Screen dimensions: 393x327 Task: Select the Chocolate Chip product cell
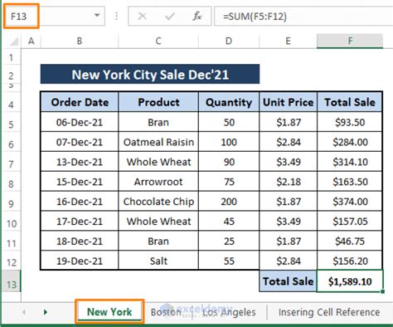pyautogui.click(x=158, y=202)
